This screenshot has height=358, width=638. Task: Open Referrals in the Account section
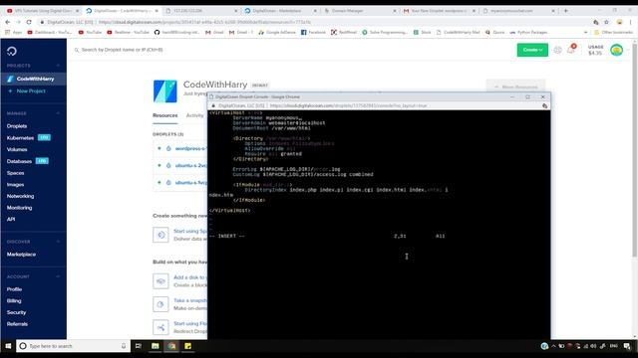(17, 324)
